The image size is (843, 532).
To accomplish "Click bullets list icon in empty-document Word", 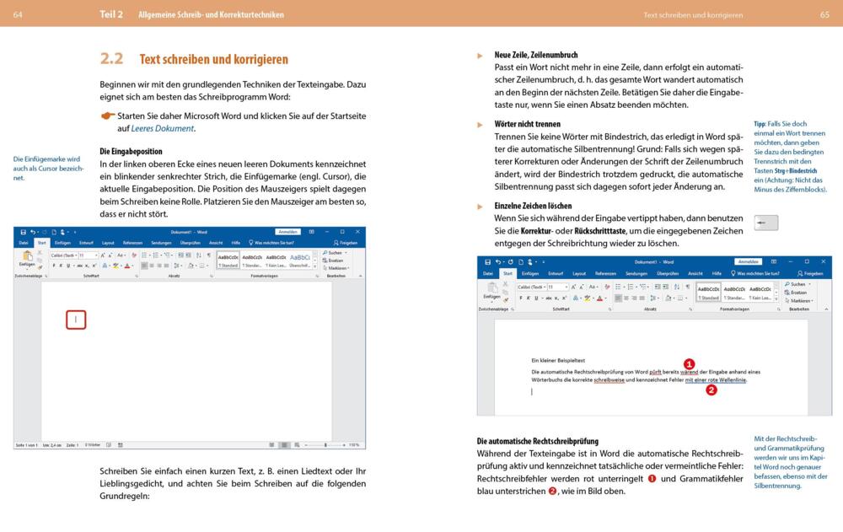I will pos(144,255).
